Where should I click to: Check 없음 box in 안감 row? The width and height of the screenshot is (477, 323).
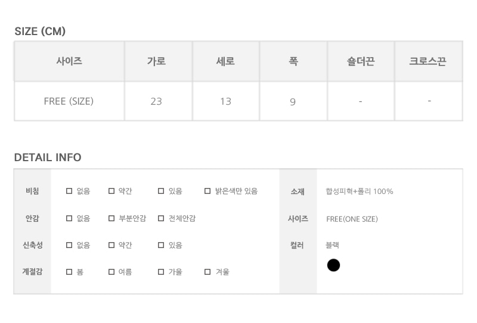pyautogui.click(x=69, y=218)
